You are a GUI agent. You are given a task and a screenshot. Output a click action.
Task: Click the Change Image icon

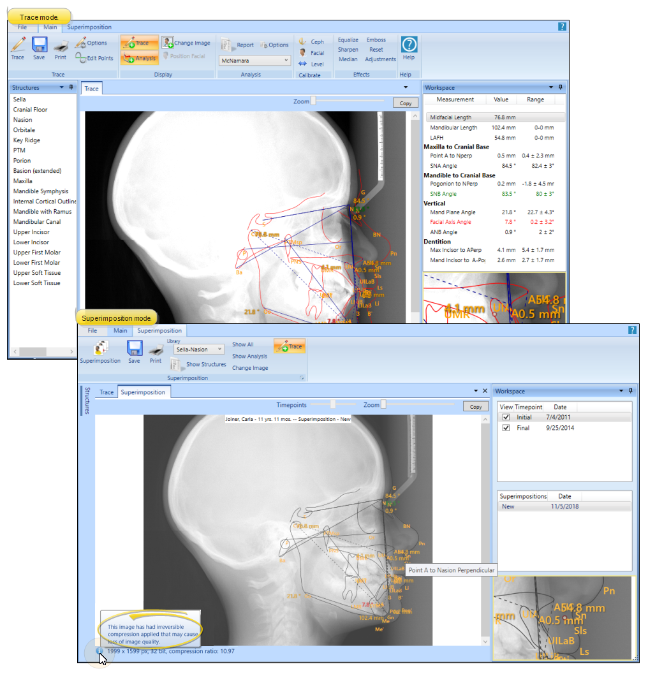coord(168,43)
